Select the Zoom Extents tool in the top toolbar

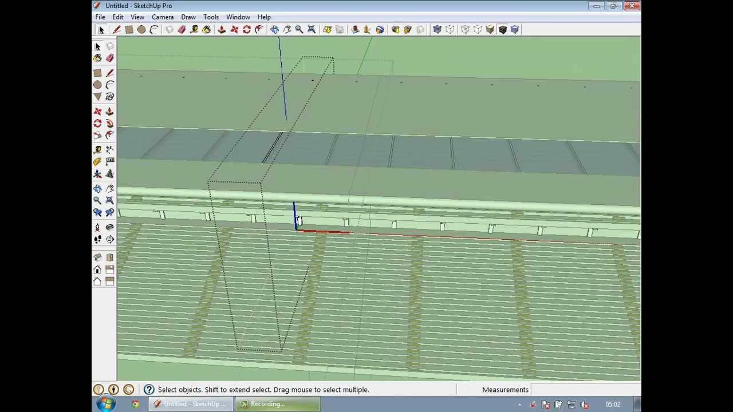pyautogui.click(x=312, y=30)
